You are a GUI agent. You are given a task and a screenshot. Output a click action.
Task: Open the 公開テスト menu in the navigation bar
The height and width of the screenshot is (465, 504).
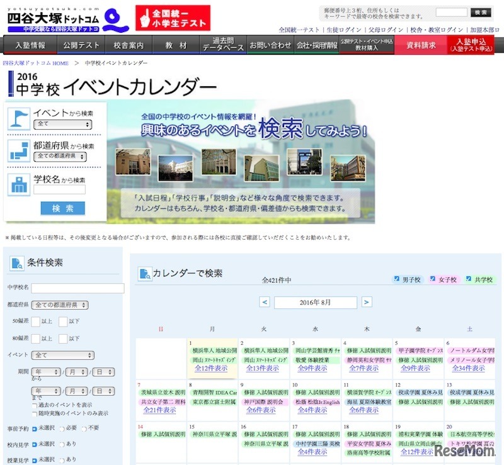79,45
